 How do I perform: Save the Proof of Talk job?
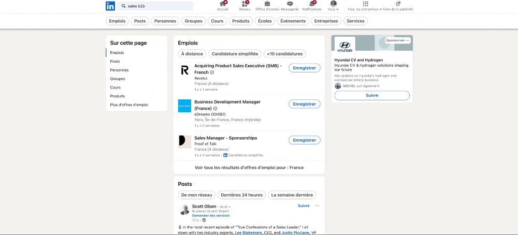tap(304, 140)
